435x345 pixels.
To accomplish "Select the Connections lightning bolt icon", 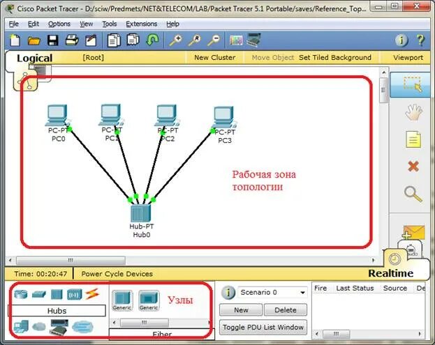I will 92,294.
